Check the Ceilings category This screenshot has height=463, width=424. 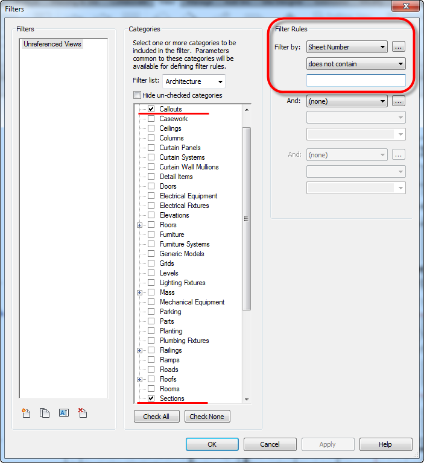(x=151, y=128)
